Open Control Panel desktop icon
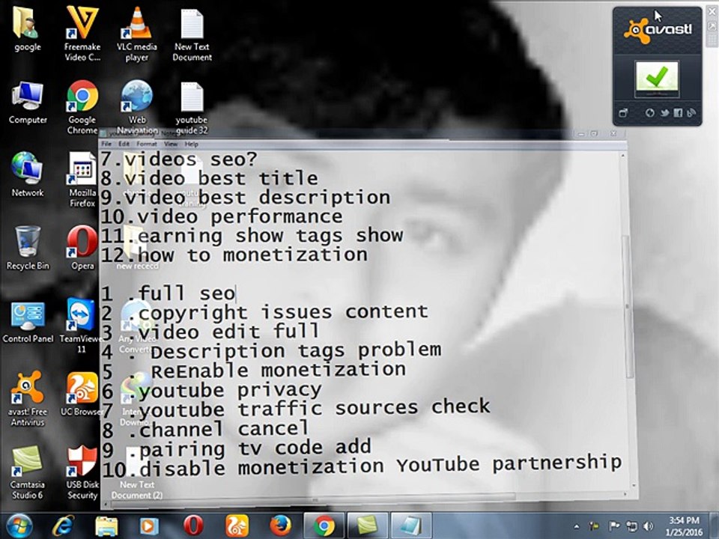Screen dimensions: 719x539 pyautogui.click(x=28, y=322)
